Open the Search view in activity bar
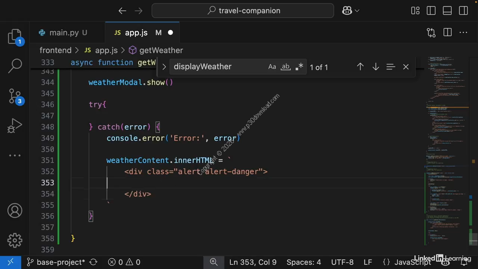The width and height of the screenshot is (478, 269). 15,66
